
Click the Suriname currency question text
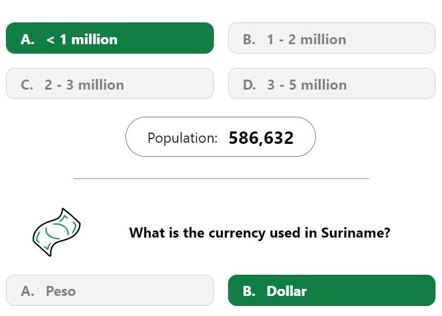click(260, 233)
